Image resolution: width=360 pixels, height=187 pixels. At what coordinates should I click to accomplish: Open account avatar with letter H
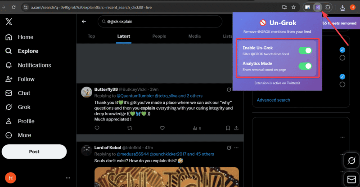pyautogui.click(x=10, y=178)
